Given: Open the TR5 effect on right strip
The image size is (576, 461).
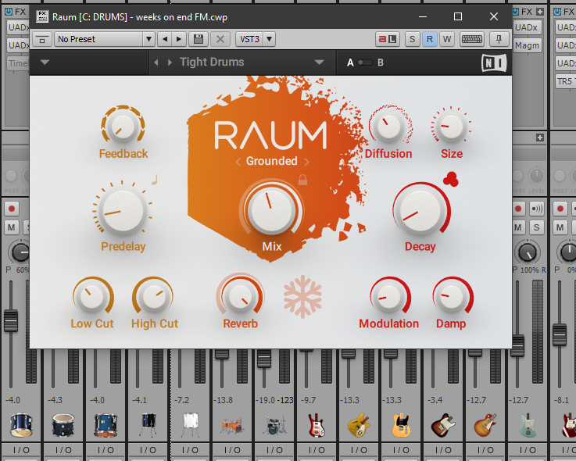Looking at the screenshot, I should coord(566,81).
